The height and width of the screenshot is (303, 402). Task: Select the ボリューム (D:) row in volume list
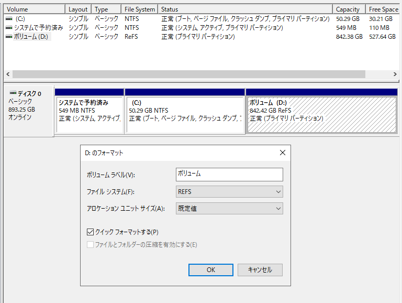point(201,37)
